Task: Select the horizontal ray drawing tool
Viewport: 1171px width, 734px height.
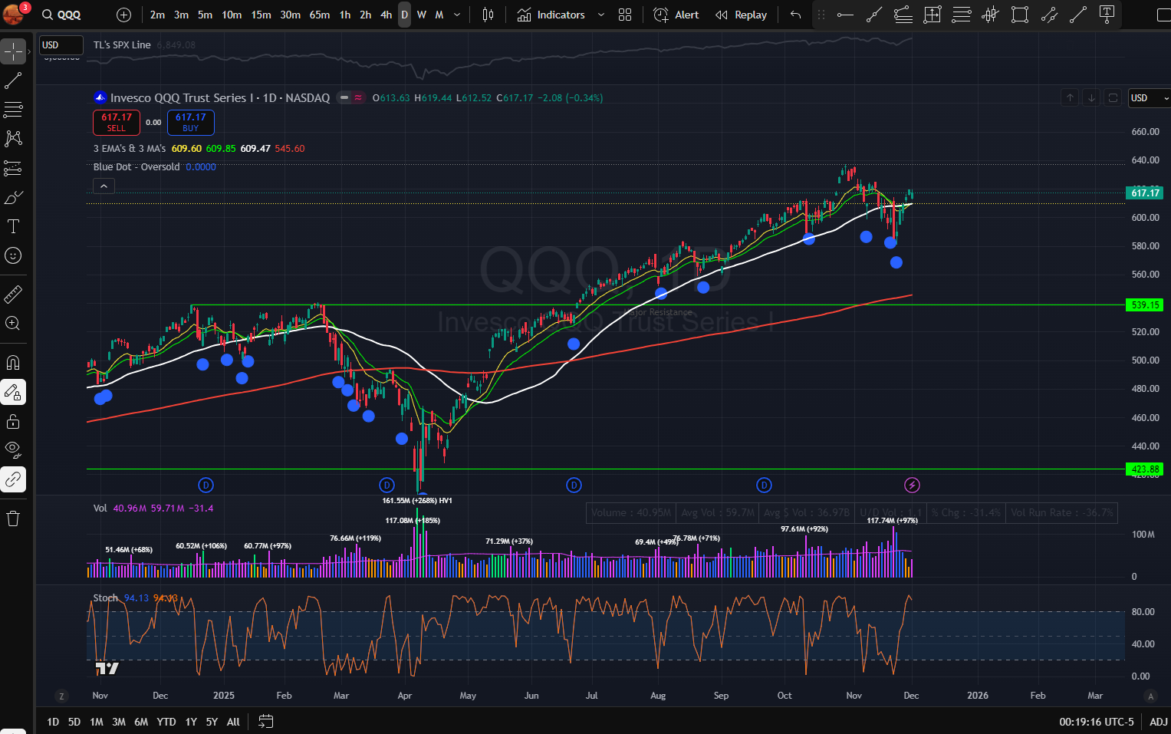Action: (x=845, y=15)
